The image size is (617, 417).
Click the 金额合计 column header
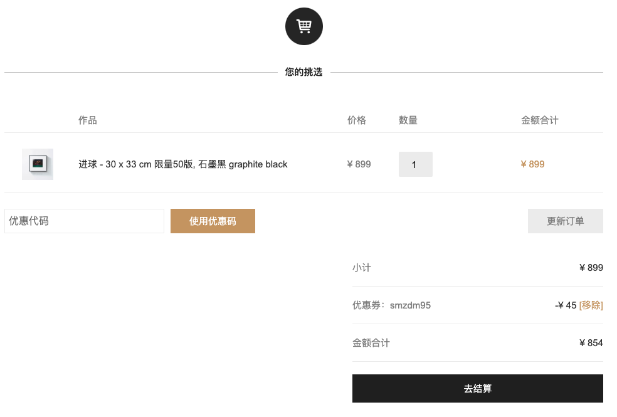coord(539,120)
